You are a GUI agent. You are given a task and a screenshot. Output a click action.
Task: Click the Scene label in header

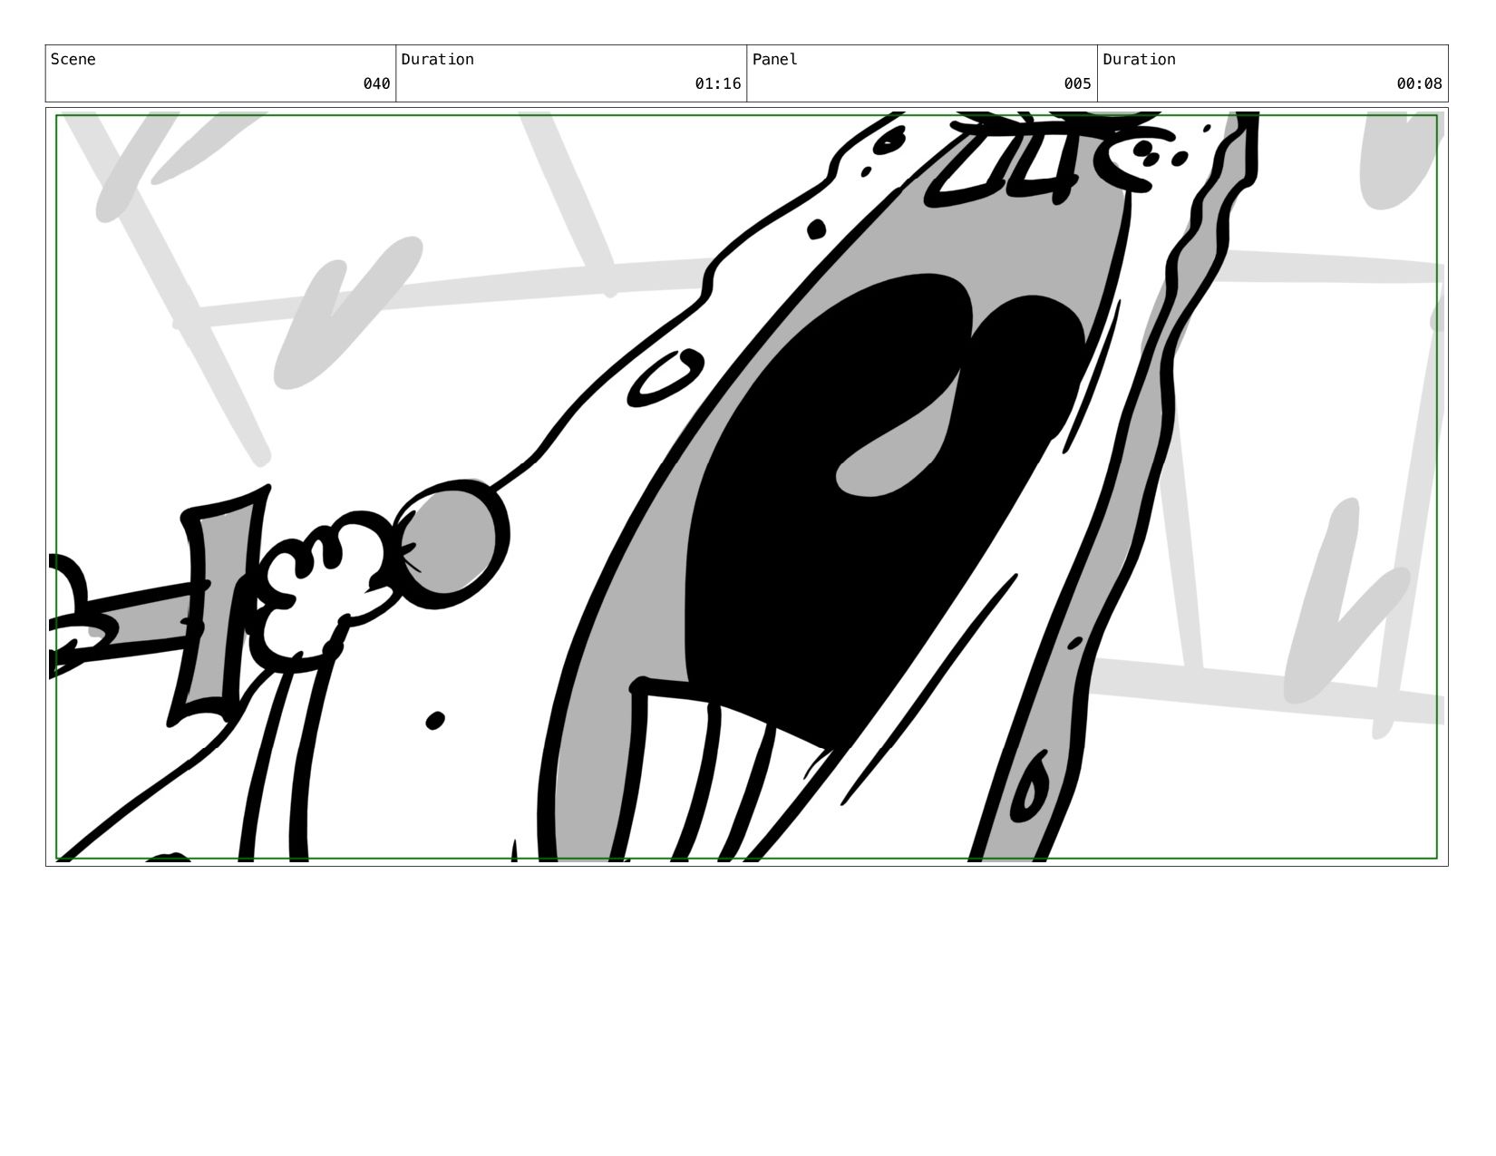[73, 60]
